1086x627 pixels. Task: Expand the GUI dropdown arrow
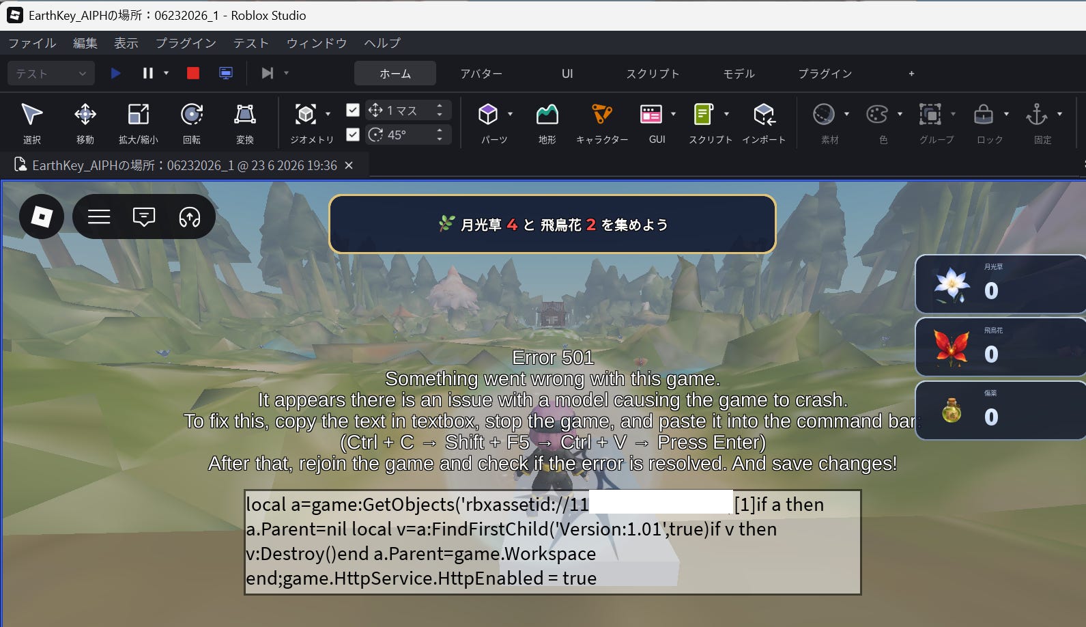click(673, 114)
